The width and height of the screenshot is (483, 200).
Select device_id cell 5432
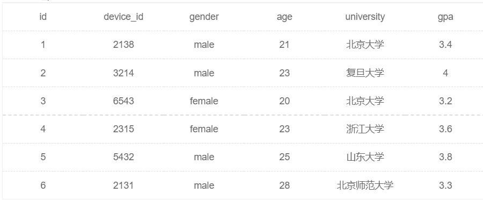[123, 157]
